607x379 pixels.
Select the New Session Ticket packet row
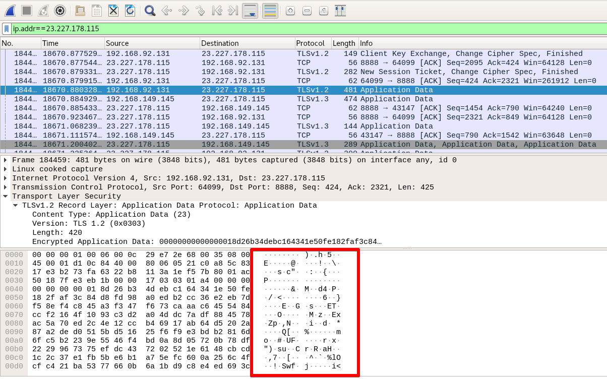[302, 72]
